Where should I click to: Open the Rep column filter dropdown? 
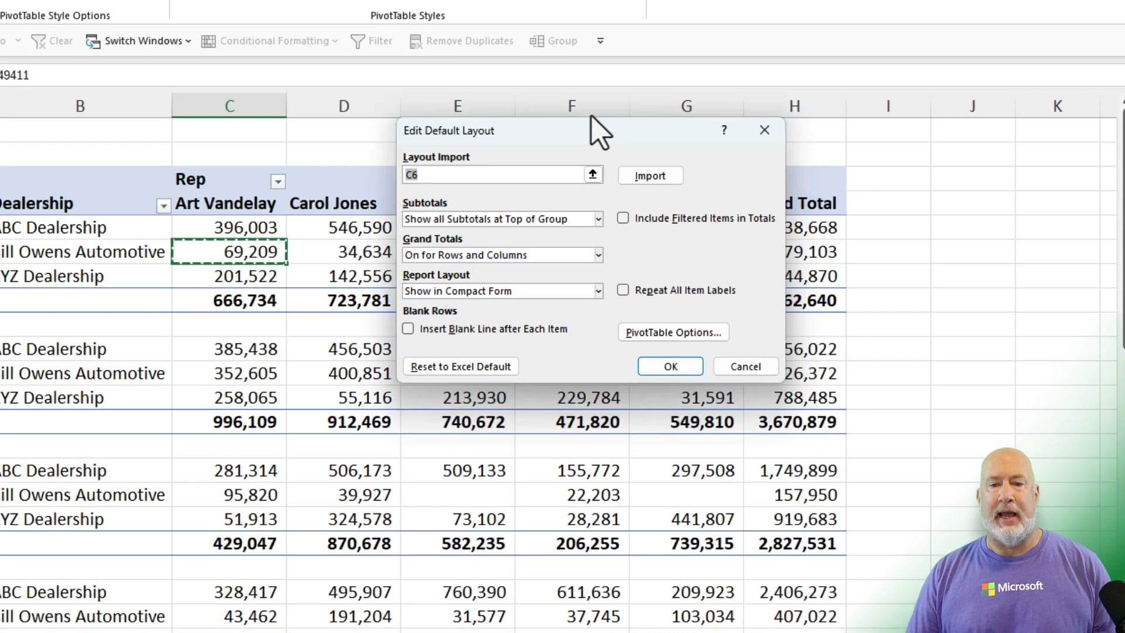click(x=278, y=182)
